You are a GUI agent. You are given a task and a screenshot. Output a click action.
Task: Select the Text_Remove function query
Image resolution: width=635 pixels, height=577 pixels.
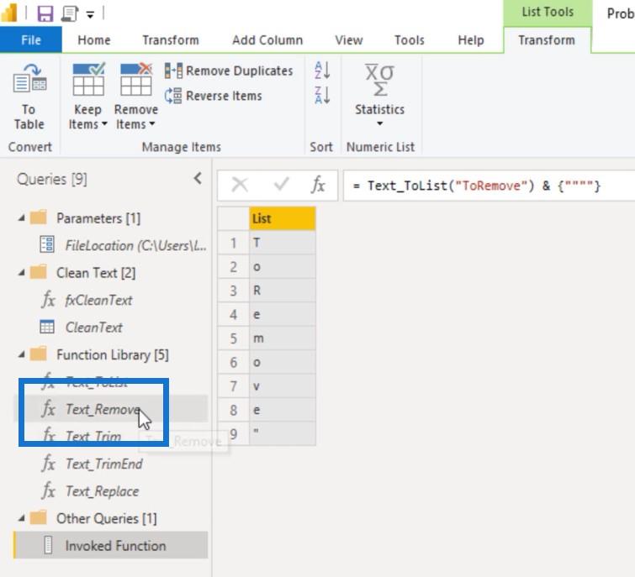click(103, 409)
